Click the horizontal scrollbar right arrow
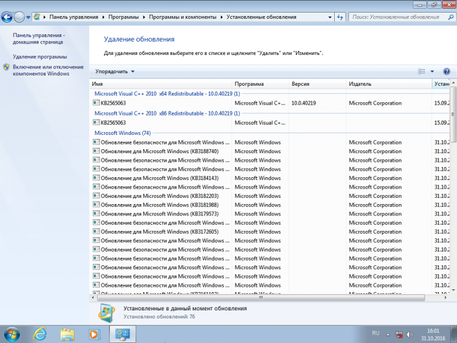The image size is (457, 343). click(x=446, y=298)
